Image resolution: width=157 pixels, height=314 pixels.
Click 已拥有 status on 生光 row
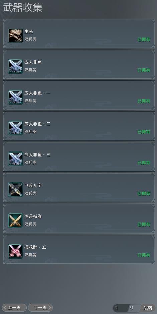(x=144, y=40)
